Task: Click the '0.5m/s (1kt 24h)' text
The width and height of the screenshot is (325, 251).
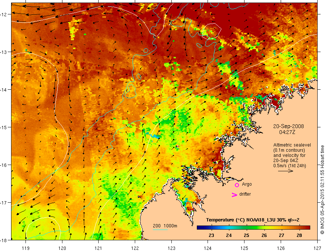Action: coord(290,166)
